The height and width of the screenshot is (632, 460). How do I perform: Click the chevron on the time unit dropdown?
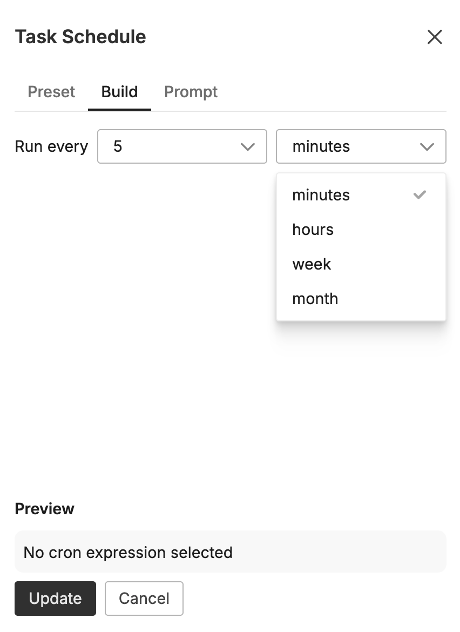click(427, 146)
